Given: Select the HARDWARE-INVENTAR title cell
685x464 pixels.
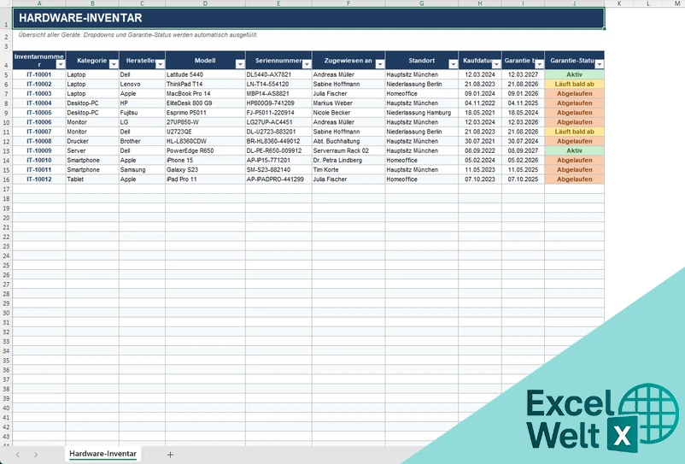Looking at the screenshot, I should tap(308, 18).
